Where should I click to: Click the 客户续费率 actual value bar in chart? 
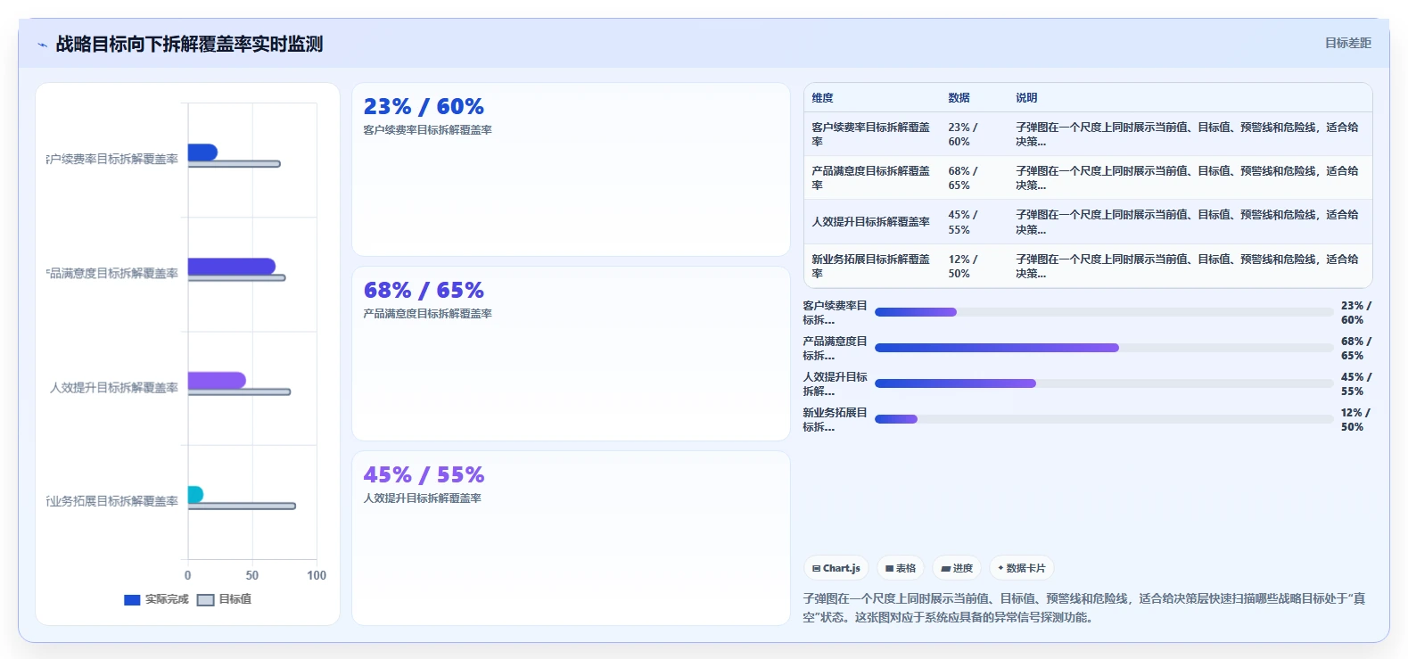pyautogui.click(x=202, y=152)
